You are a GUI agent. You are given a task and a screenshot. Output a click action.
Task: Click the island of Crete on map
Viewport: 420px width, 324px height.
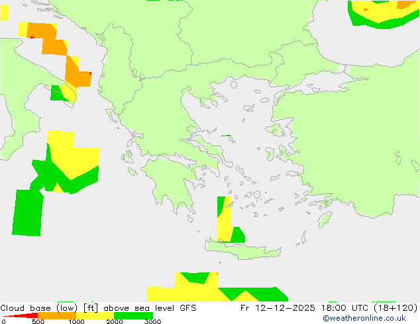(242, 250)
